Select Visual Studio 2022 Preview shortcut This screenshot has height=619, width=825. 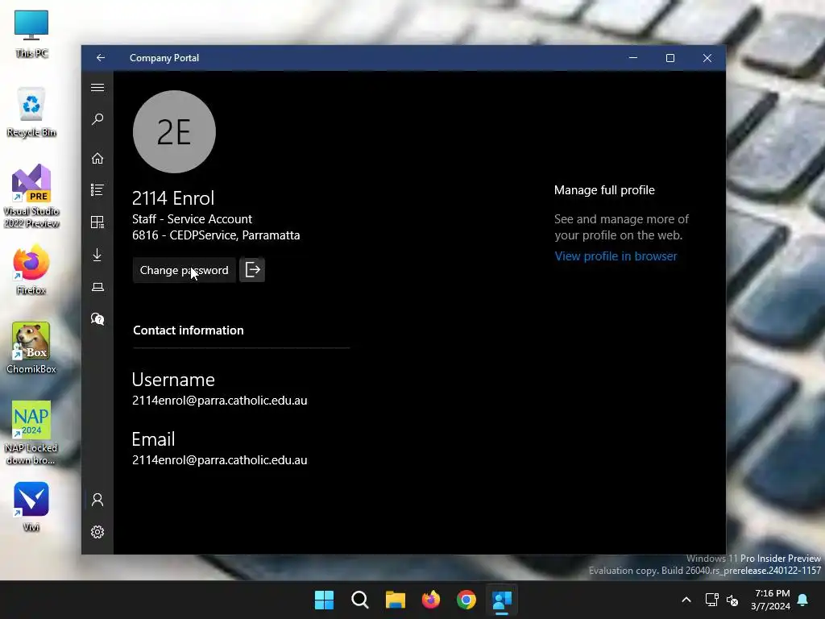click(x=31, y=197)
